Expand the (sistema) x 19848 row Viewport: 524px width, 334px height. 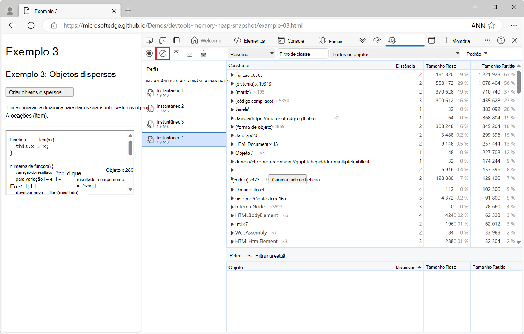click(x=232, y=84)
